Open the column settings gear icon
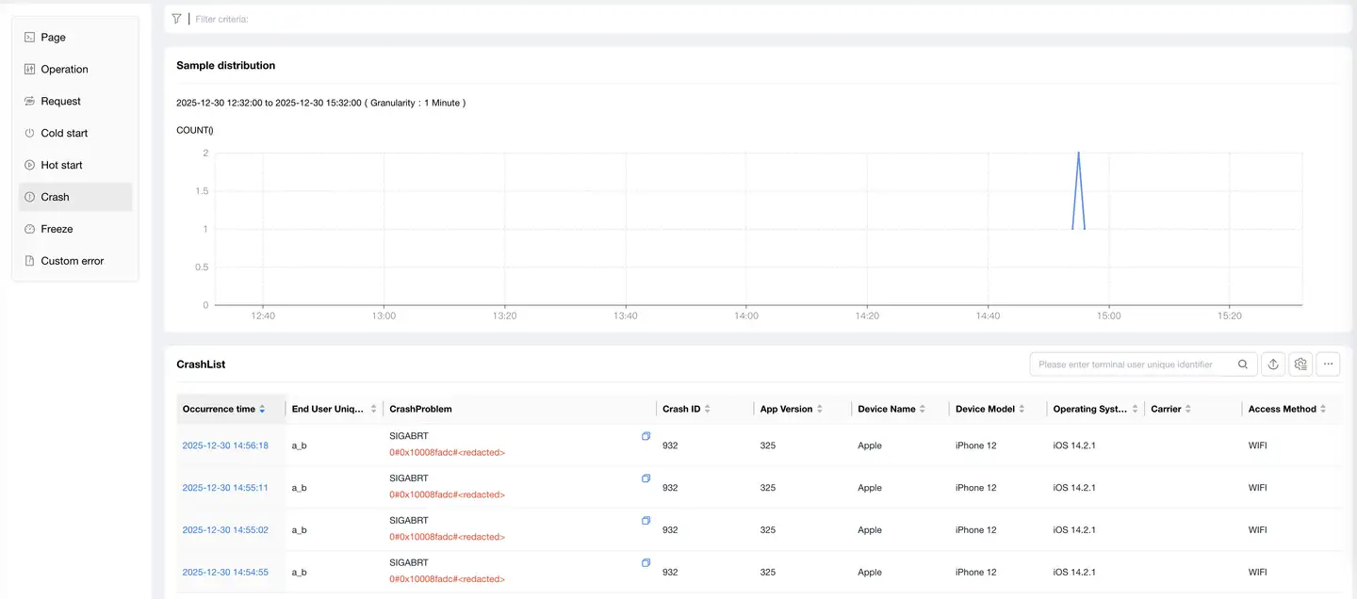The height and width of the screenshot is (599, 1357). tap(1300, 364)
